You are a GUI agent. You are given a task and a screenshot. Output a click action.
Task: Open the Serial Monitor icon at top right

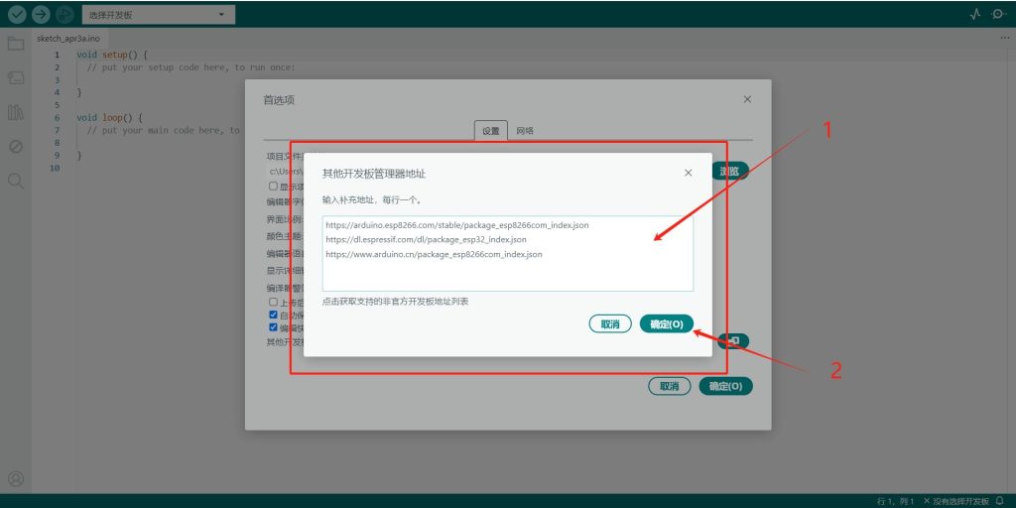[998, 14]
